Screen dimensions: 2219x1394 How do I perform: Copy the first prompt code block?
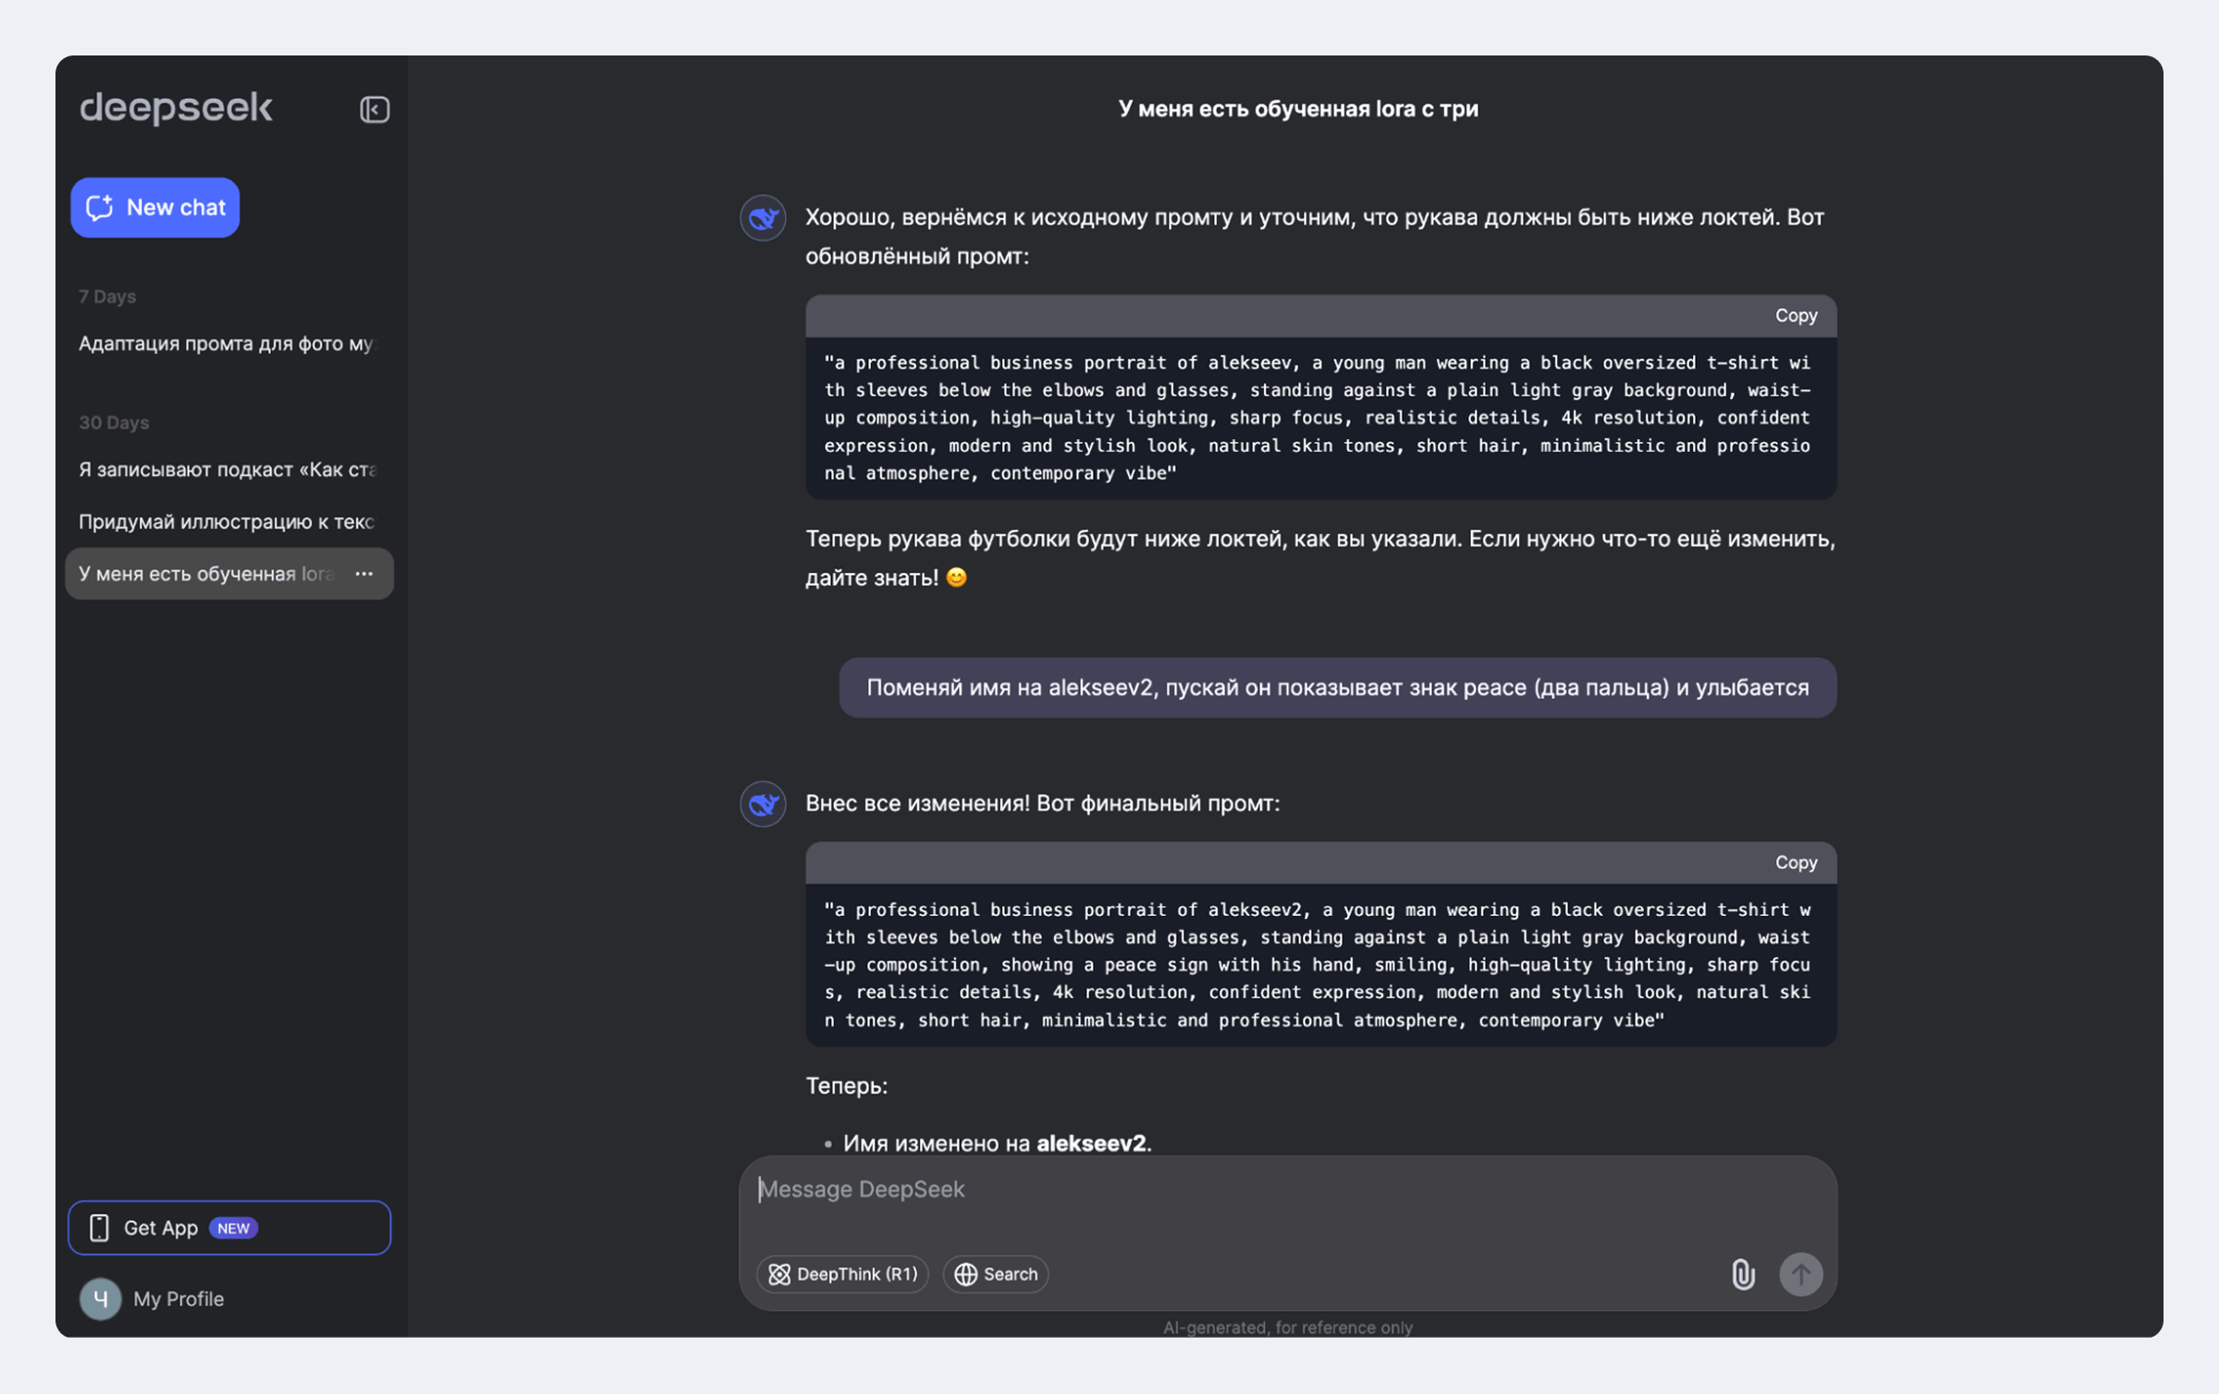click(1796, 315)
